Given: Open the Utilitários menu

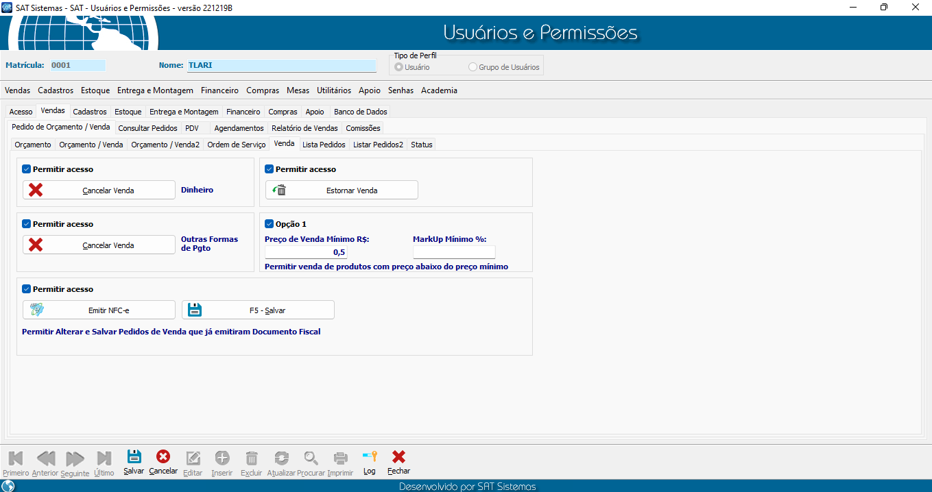Looking at the screenshot, I should point(334,90).
